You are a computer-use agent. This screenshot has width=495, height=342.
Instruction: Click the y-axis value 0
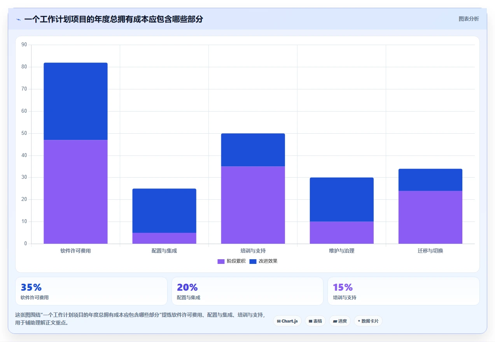pyautogui.click(x=26, y=244)
